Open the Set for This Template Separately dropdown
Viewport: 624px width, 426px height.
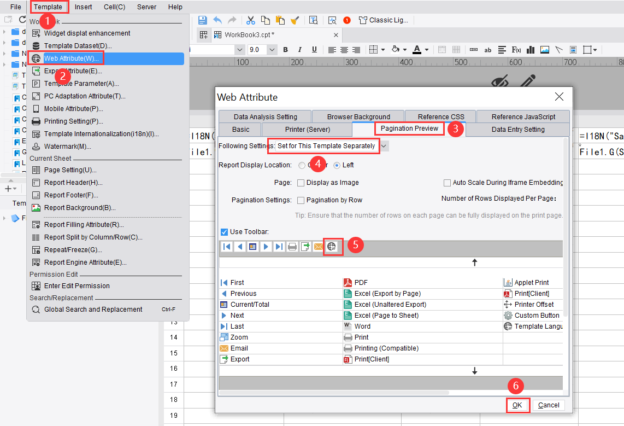384,146
